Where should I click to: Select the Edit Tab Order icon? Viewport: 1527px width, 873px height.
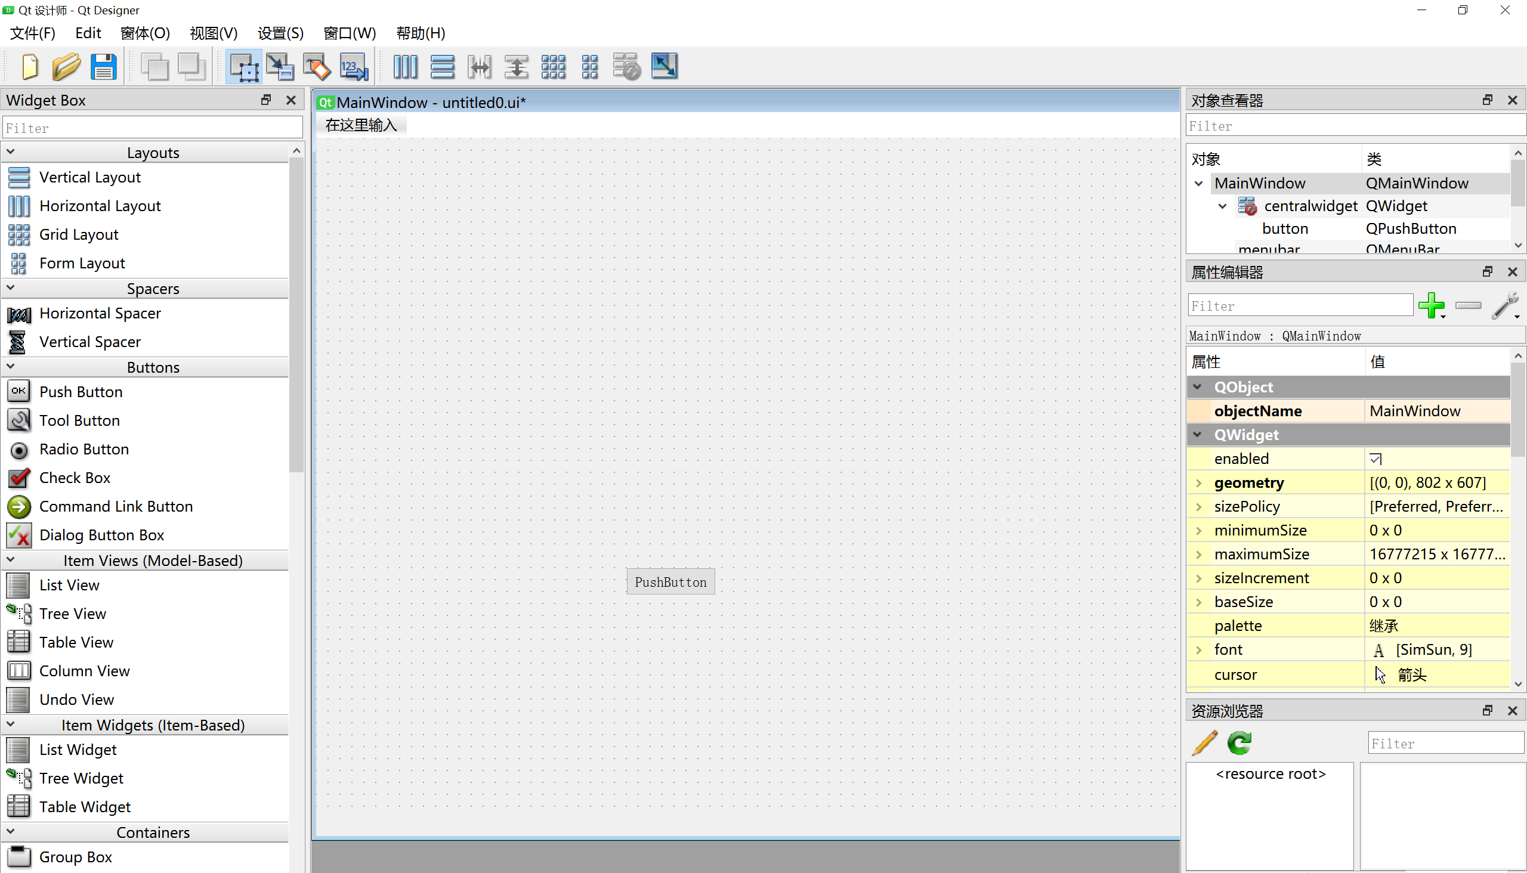[x=354, y=67]
